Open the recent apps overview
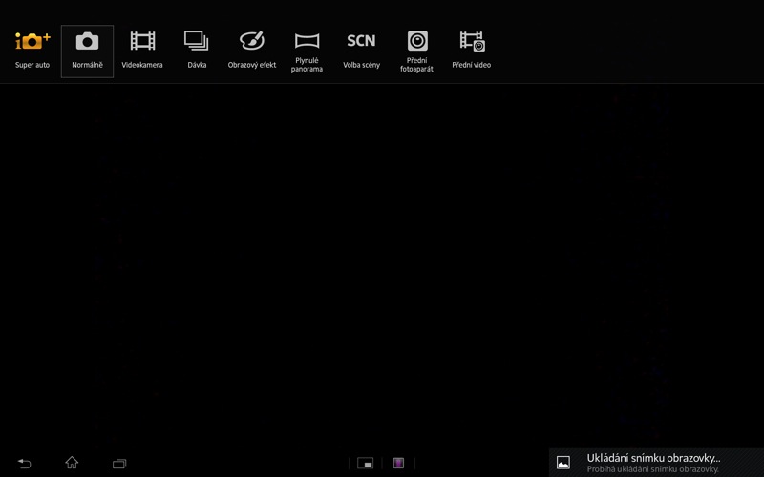 tap(119, 464)
